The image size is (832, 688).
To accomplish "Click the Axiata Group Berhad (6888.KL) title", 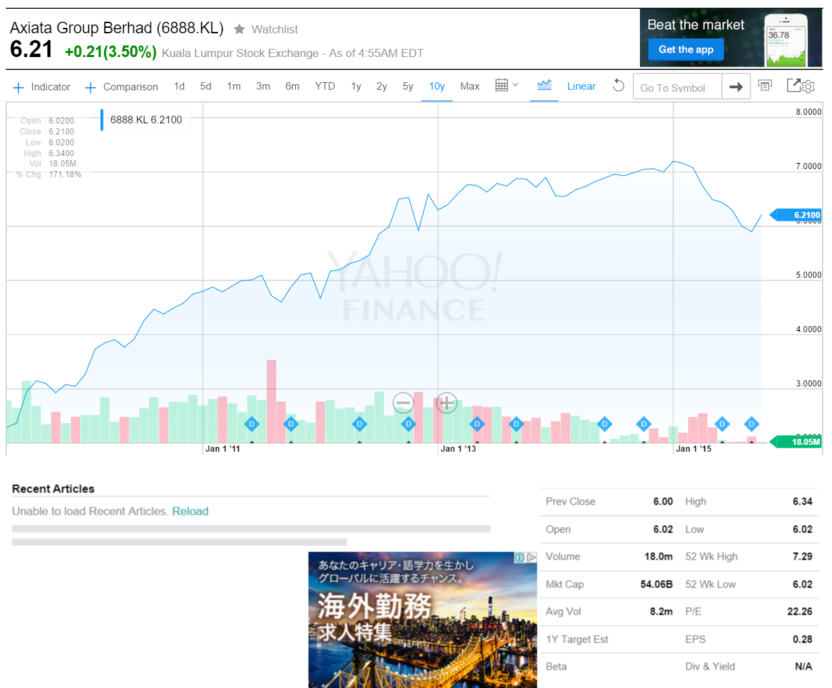I will [117, 28].
